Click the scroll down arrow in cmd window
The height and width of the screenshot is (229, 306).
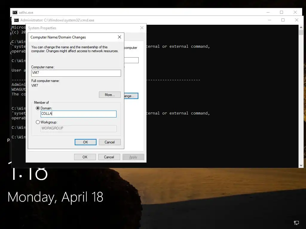point(301,165)
